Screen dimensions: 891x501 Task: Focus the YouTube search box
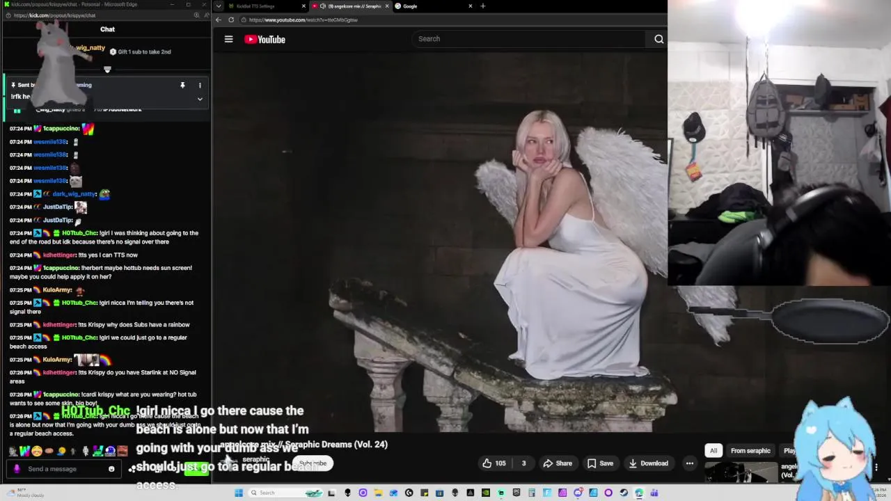click(x=529, y=39)
